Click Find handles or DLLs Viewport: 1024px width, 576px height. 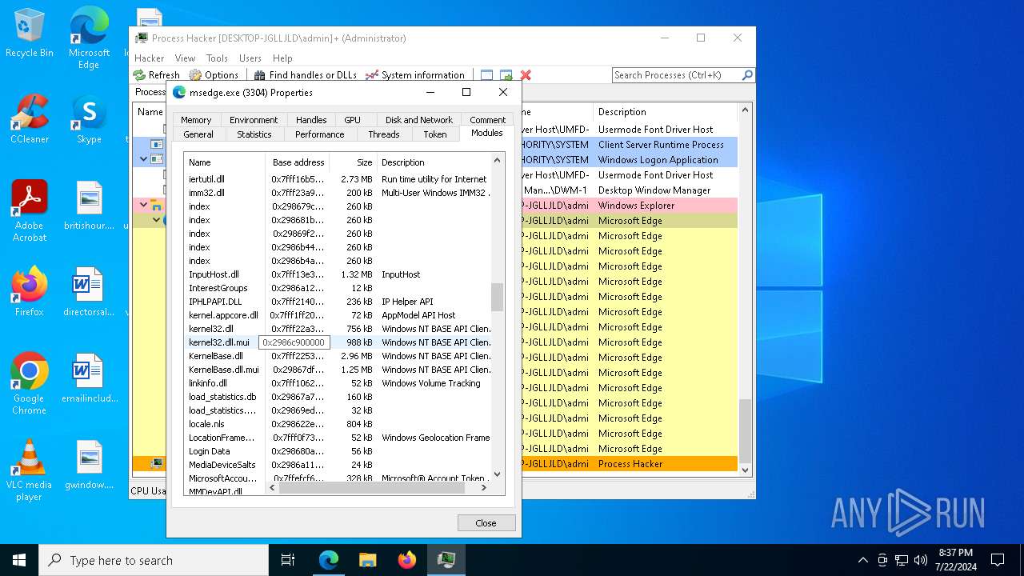click(305, 75)
